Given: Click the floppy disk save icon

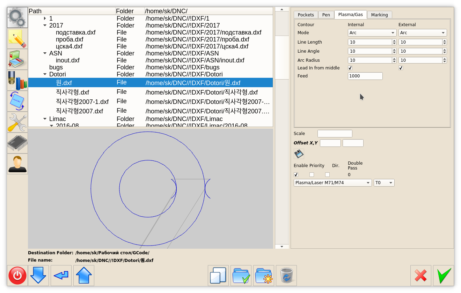Looking at the screenshot, I should click(299, 154).
